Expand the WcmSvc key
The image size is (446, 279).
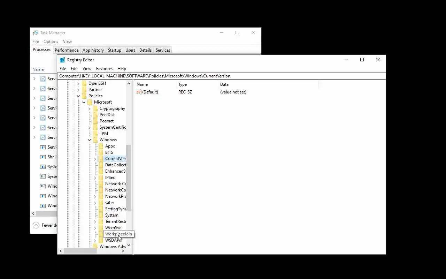(x=95, y=228)
